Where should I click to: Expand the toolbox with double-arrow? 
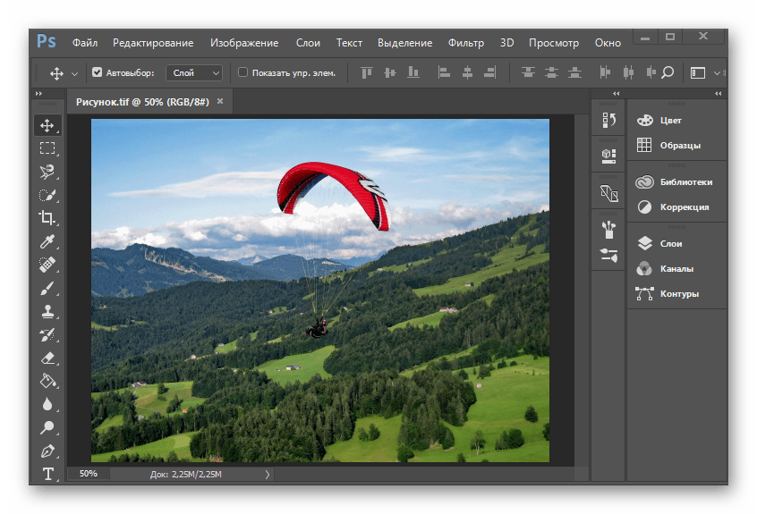tap(39, 93)
